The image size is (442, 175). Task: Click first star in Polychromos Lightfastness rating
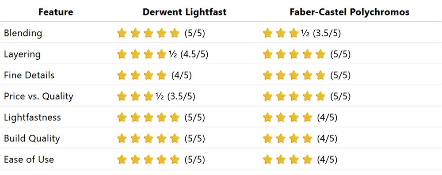(x=267, y=117)
